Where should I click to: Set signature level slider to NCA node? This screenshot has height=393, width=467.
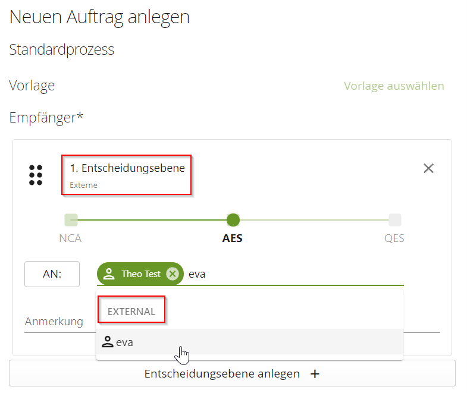pos(71,220)
